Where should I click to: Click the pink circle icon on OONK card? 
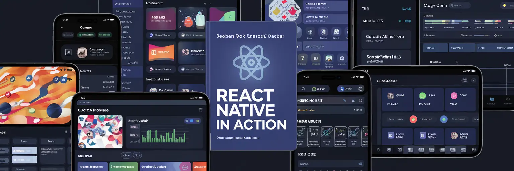click(454, 96)
